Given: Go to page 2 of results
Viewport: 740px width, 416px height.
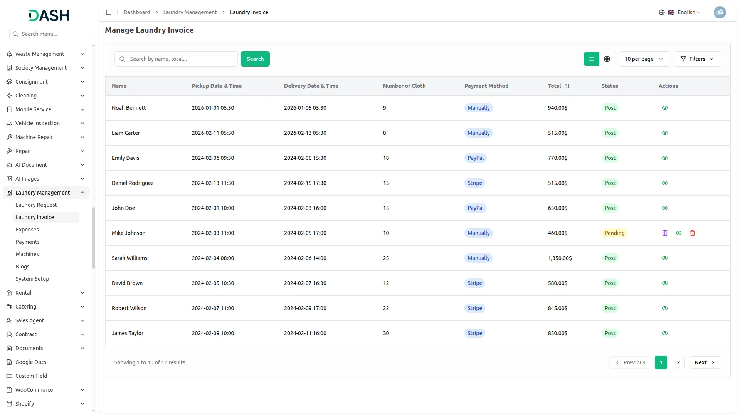Looking at the screenshot, I should 678,362.
